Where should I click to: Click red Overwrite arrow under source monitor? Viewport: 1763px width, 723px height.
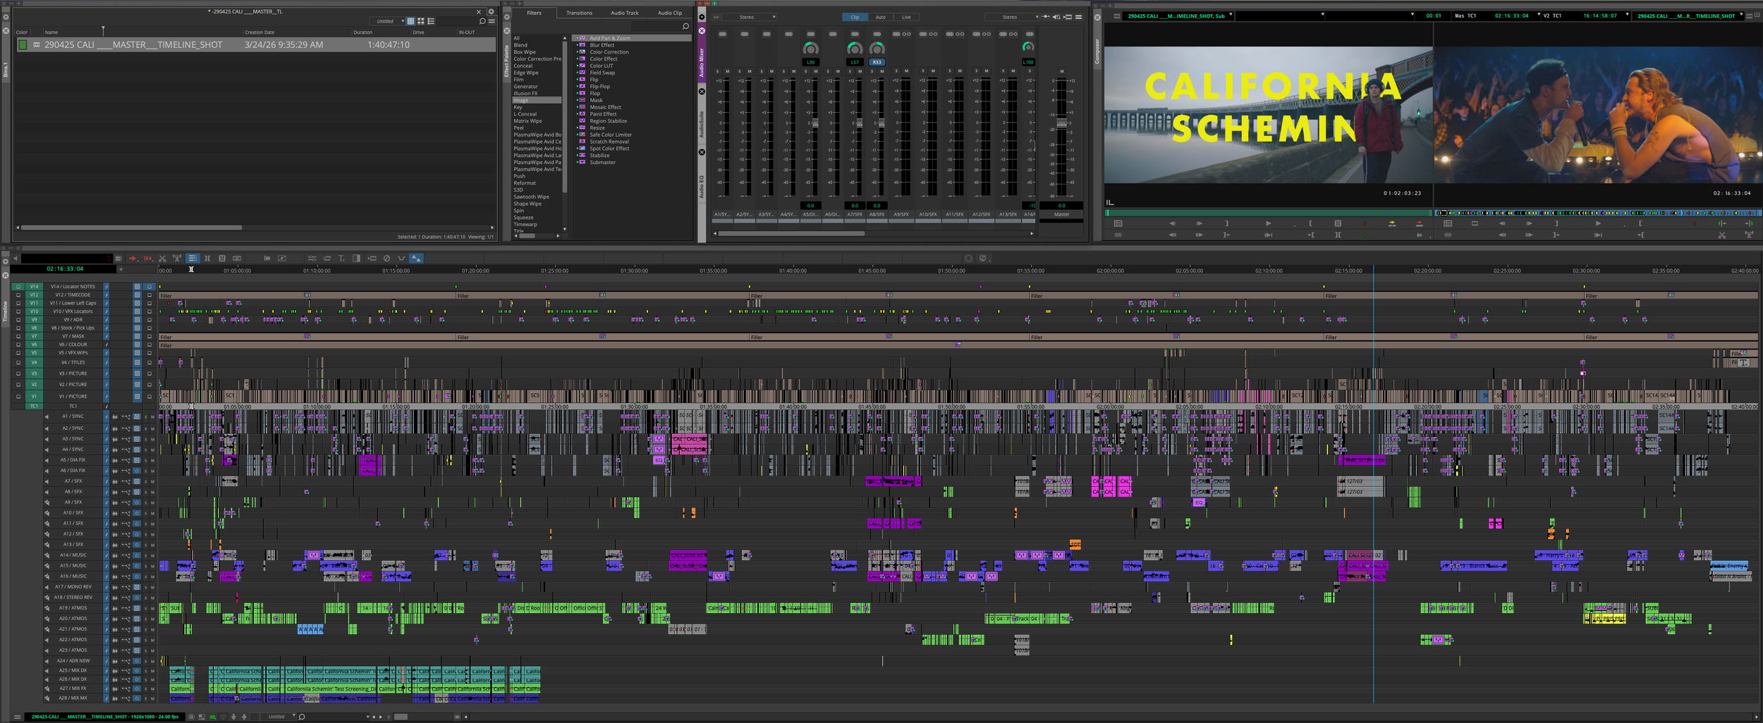[x=1420, y=223]
